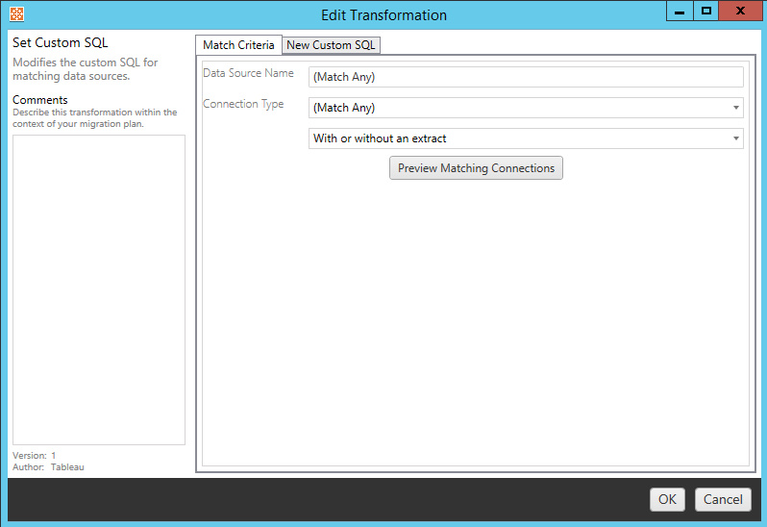
Task: Open the Connection Type combo box
Action: tap(519, 108)
